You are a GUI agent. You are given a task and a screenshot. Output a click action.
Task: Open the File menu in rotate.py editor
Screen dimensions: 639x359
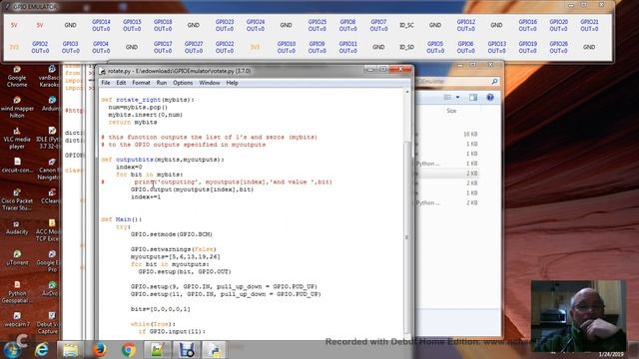coord(106,83)
